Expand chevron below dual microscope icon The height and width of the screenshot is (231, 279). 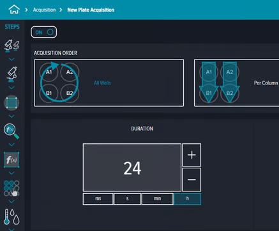(11, 59)
